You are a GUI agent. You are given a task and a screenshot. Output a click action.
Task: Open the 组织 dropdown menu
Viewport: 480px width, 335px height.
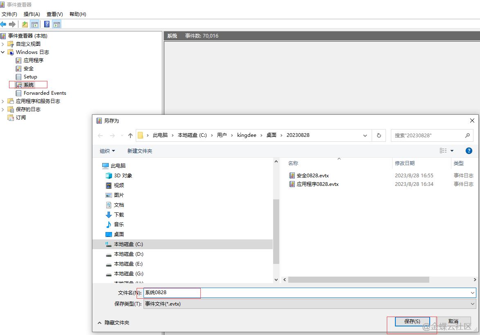pyautogui.click(x=108, y=151)
